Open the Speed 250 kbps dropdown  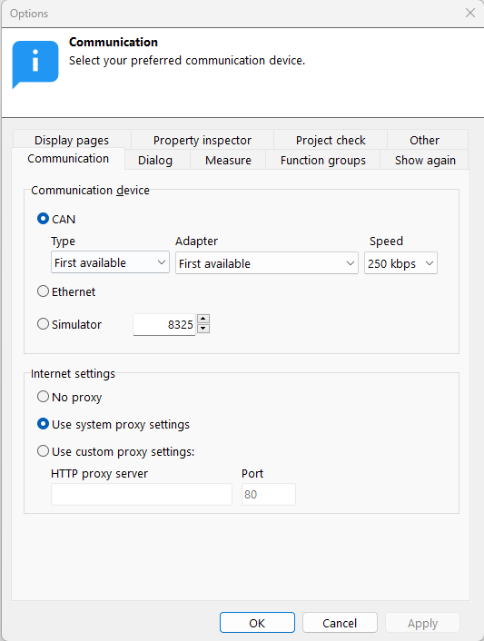coord(400,263)
